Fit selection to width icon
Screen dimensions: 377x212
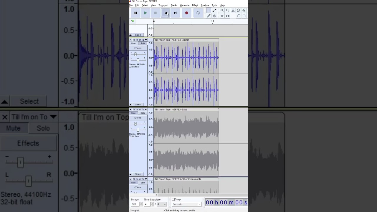[x=233, y=10]
